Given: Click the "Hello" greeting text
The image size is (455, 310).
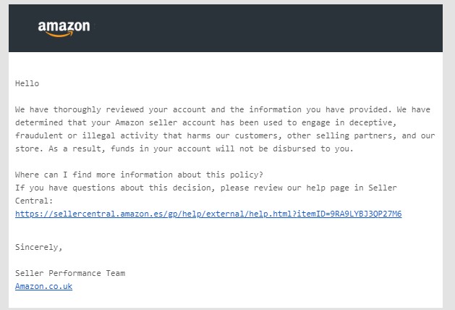Looking at the screenshot, I should coord(27,84).
